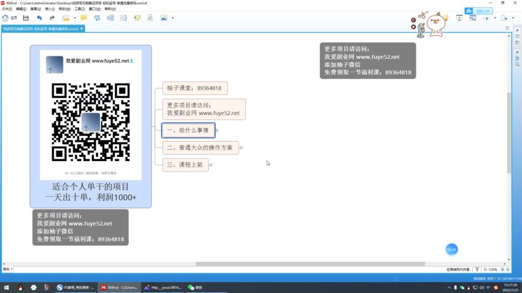This screenshot has height=293, width=522.
Task: Click the export file icon
Action: pos(504,18)
